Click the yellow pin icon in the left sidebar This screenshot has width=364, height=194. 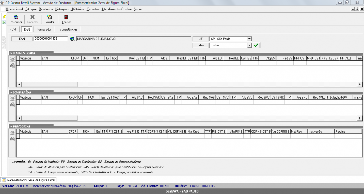pyautogui.click(x=4, y=17)
